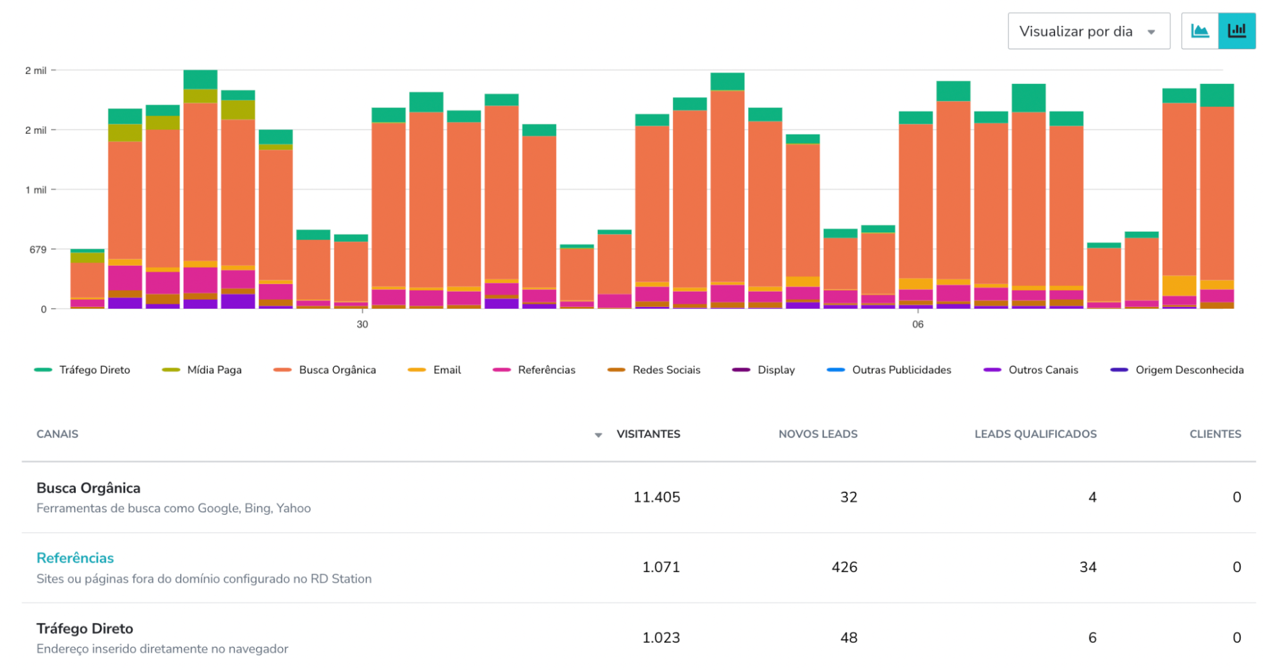Image resolution: width=1263 pixels, height=670 pixels.
Task: Click the Tráfego Direto visitors count 1.023
Action: pyautogui.click(x=661, y=637)
